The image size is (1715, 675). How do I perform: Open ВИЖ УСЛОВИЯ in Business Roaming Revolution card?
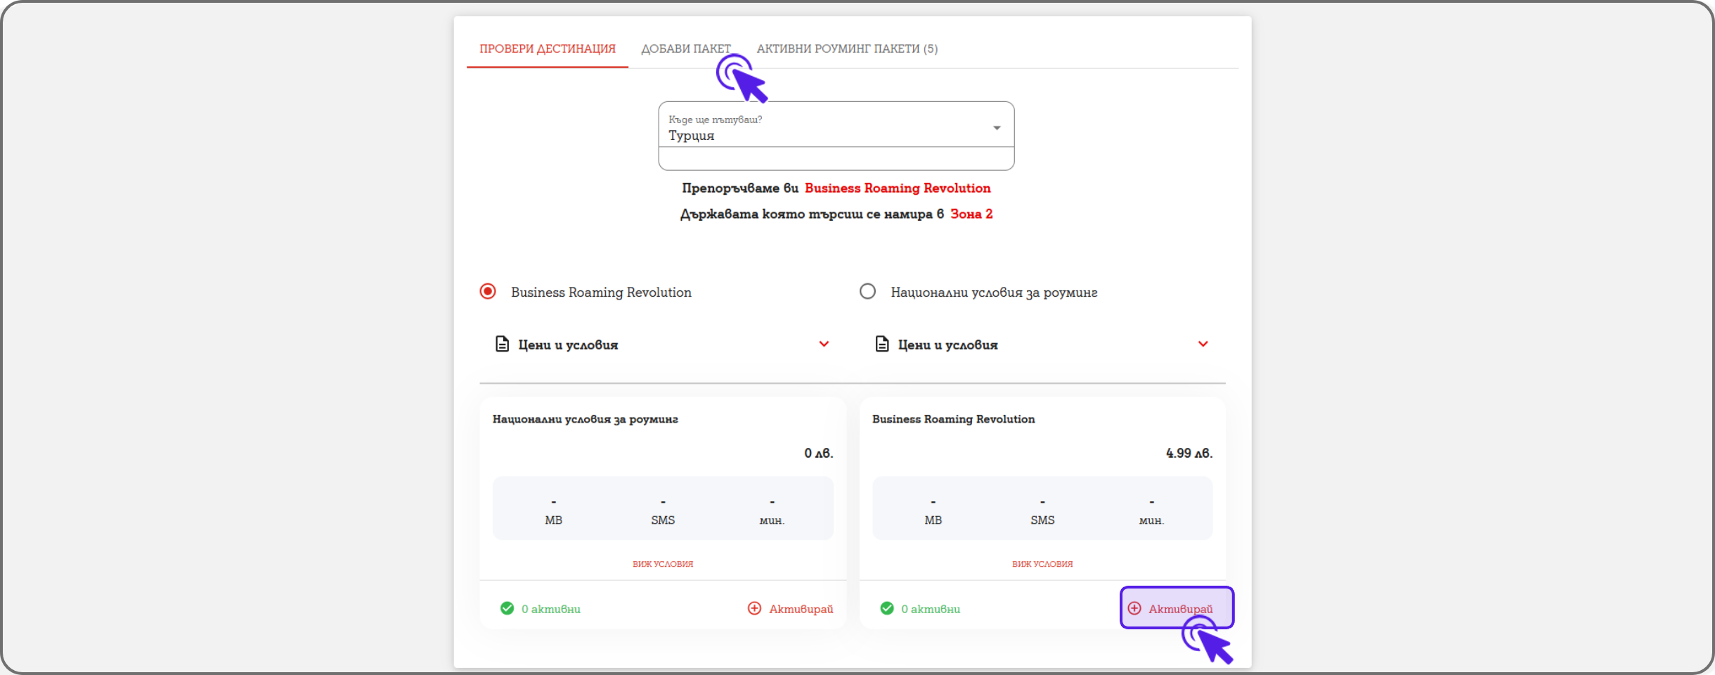[1042, 564]
